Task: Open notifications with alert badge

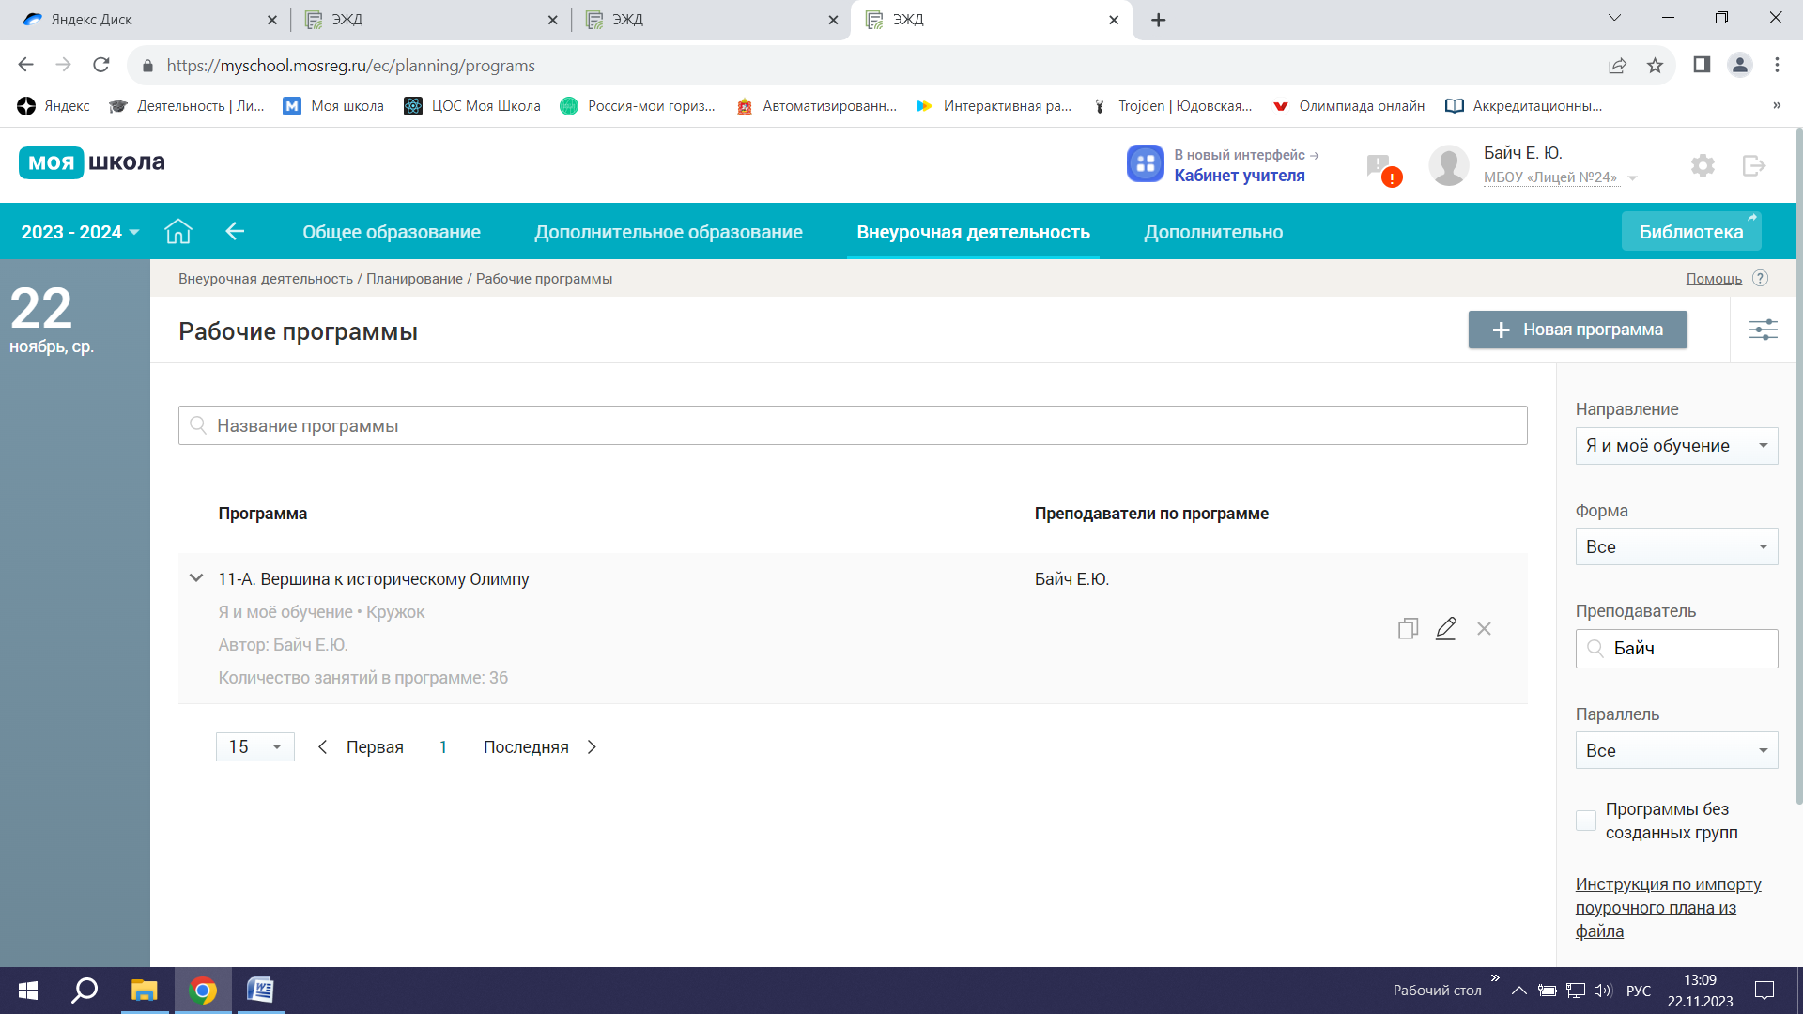Action: click(x=1383, y=169)
